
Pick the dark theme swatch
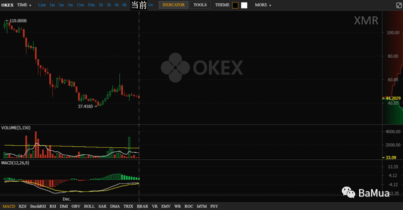coord(235,5)
